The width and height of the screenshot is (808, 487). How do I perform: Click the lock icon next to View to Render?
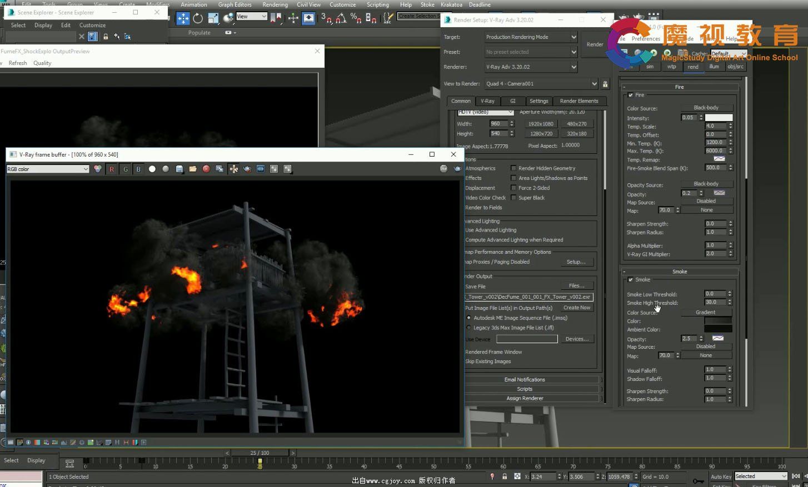point(605,84)
